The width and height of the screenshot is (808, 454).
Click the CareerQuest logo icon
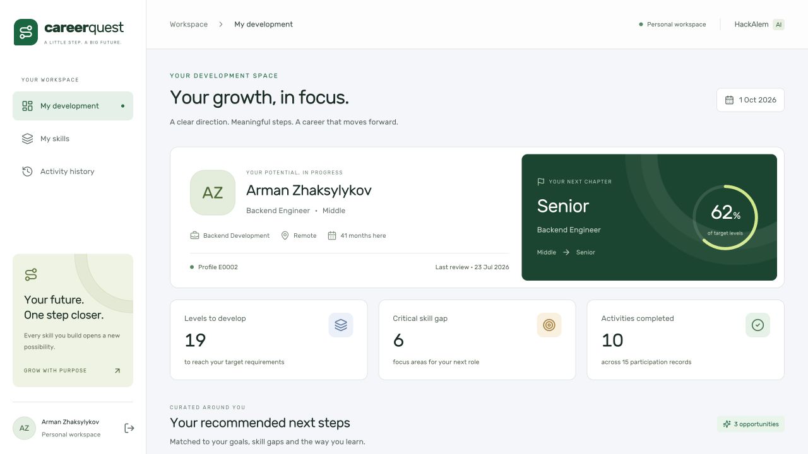26,32
